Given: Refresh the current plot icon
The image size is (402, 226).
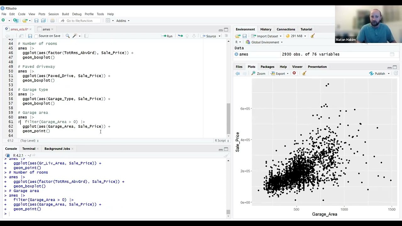Looking at the screenshot, I should (396, 73).
